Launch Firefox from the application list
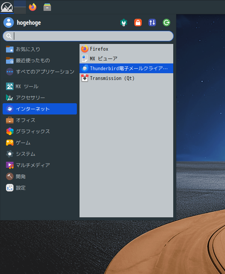 point(126,49)
